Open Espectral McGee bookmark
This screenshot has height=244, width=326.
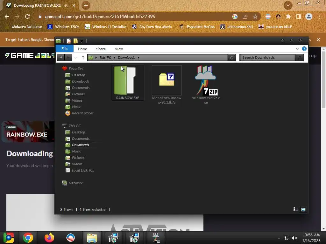(x=197, y=27)
